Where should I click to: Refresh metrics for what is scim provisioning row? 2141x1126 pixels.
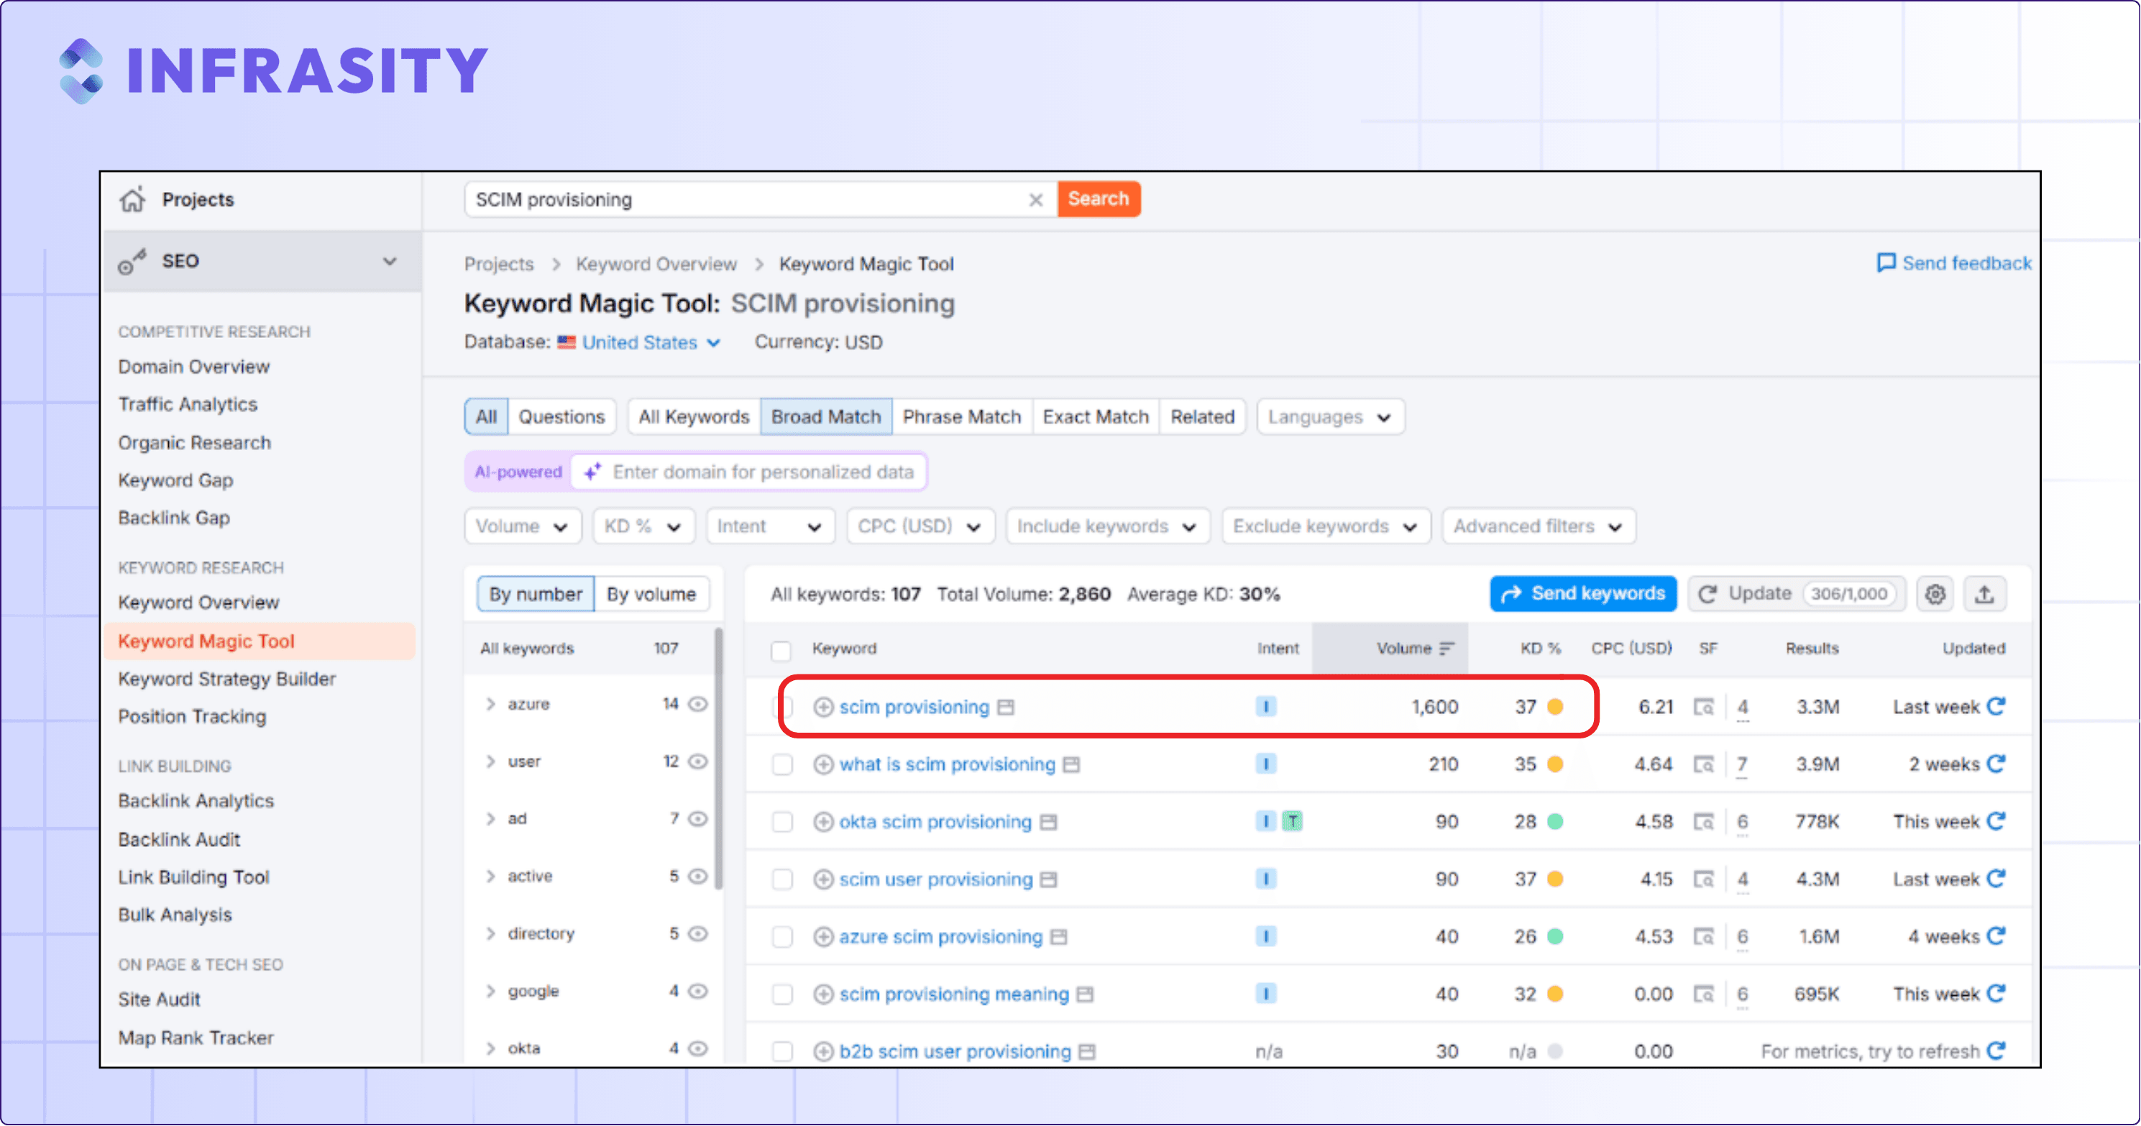(x=1996, y=764)
